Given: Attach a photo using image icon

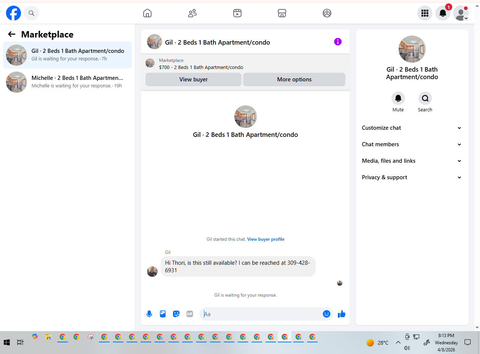Looking at the screenshot, I should point(163,314).
